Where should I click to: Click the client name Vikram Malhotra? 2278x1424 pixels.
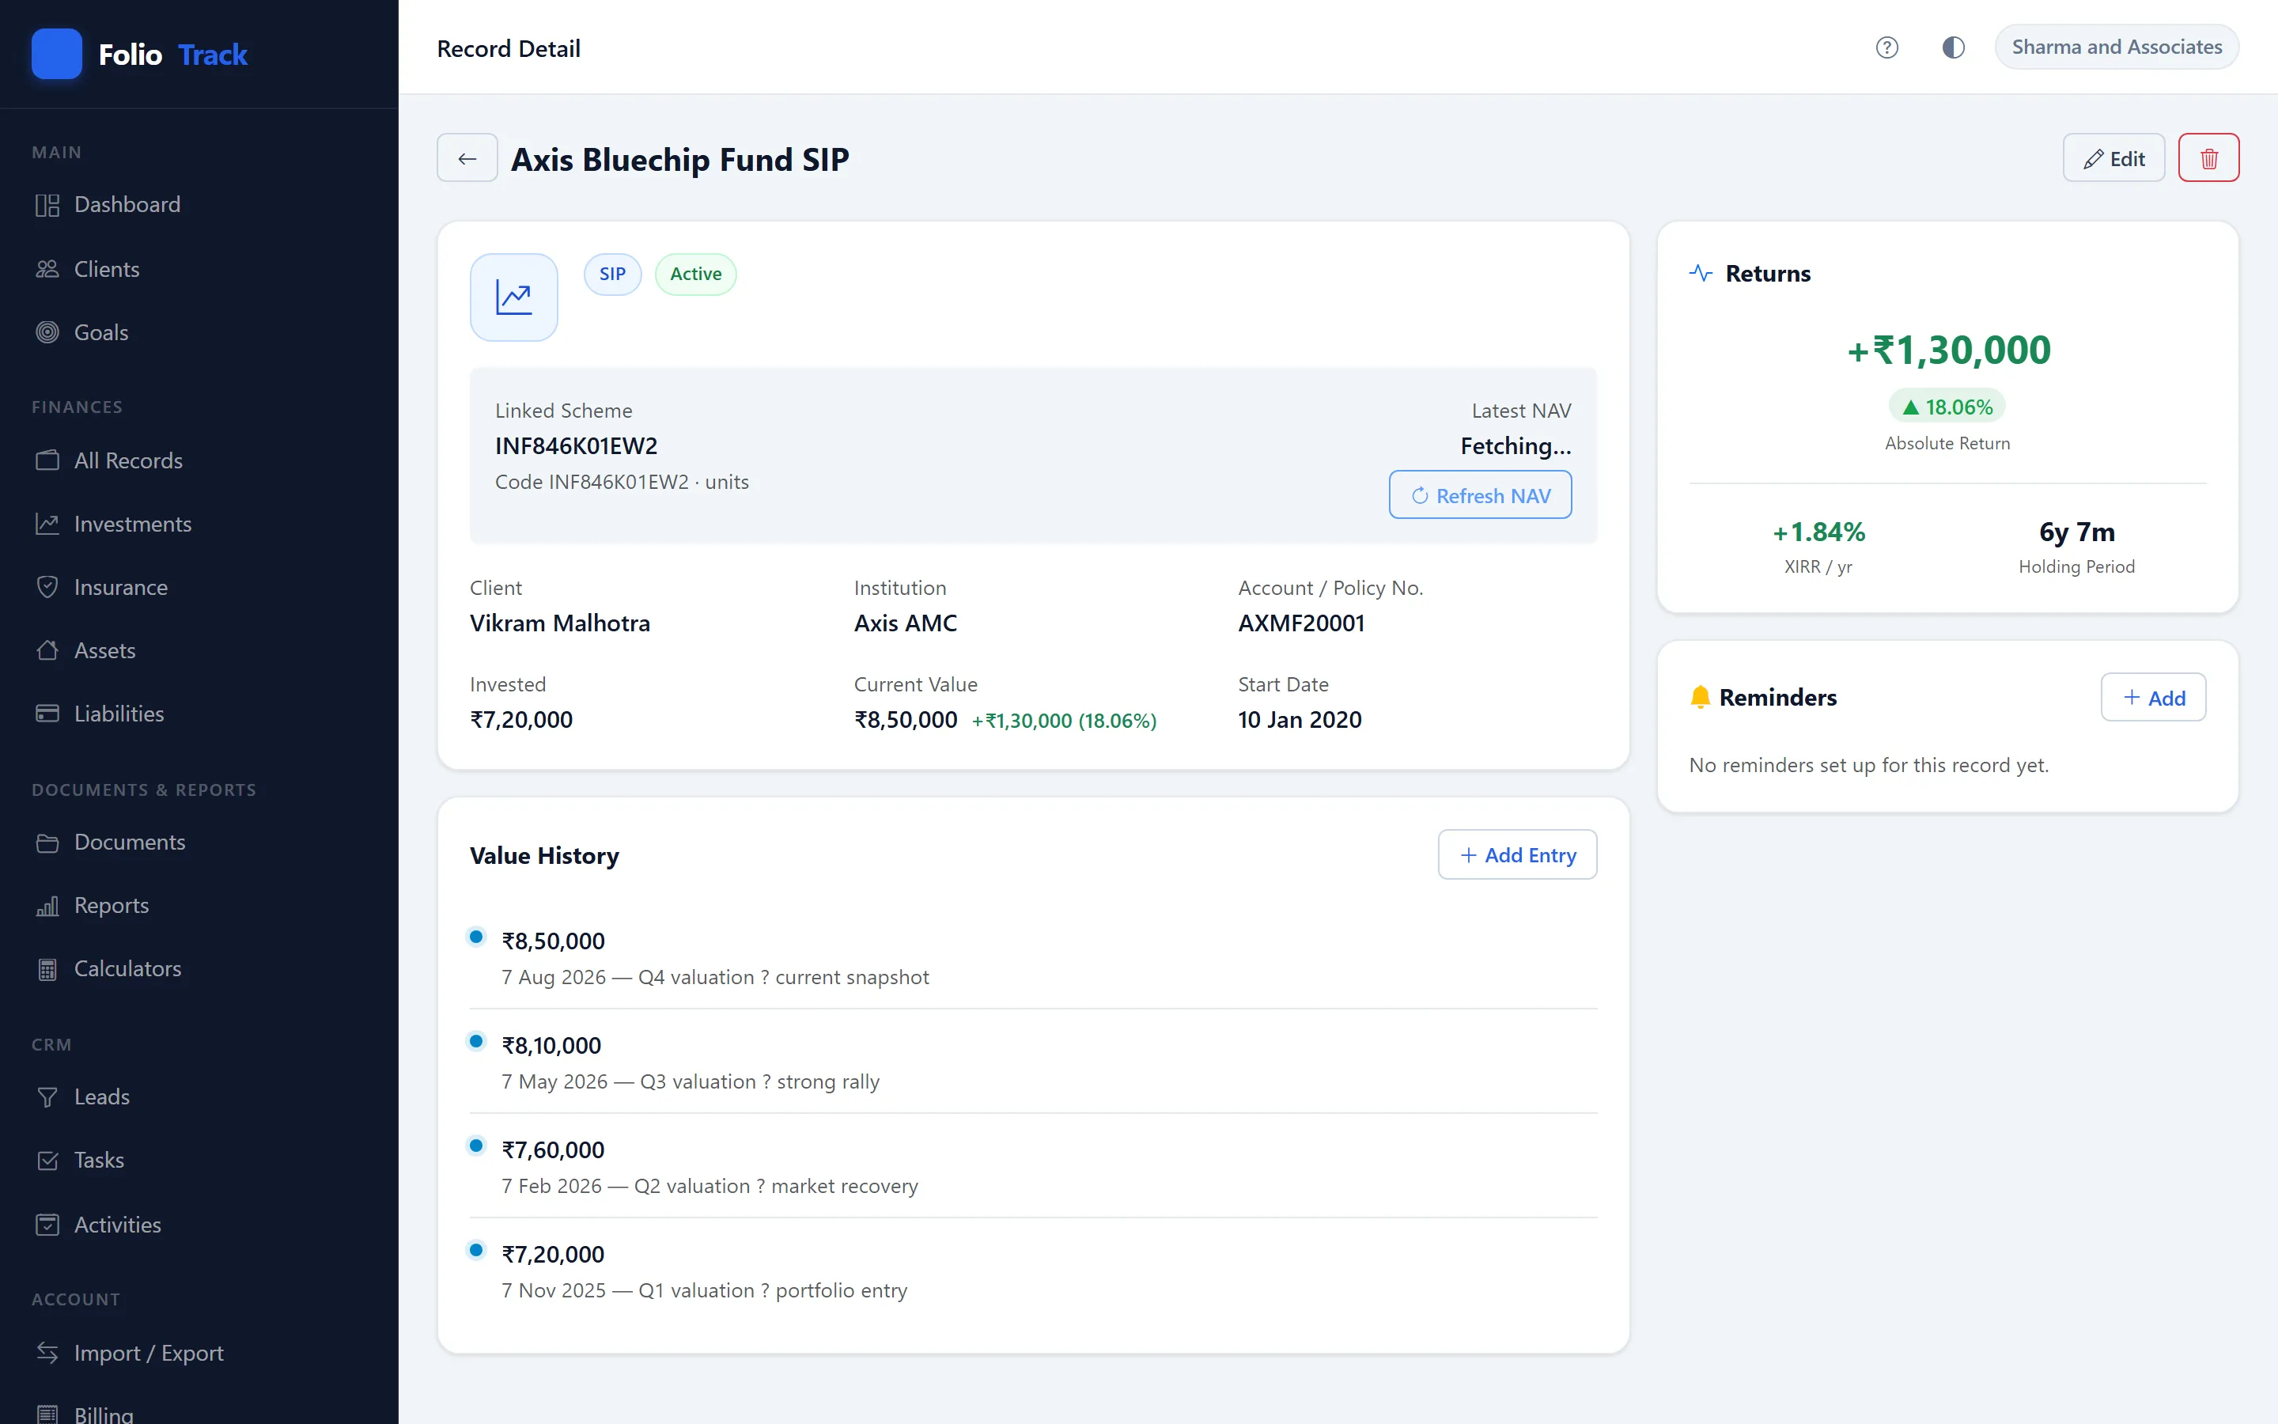(x=560, y=623)
